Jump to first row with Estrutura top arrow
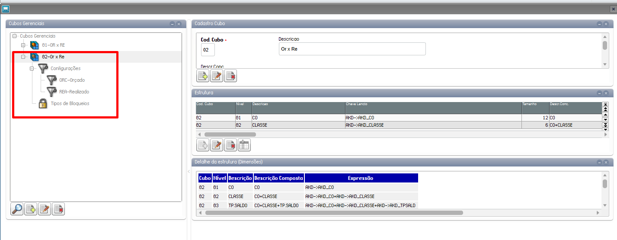This screenshot has width=617, height=240. pyautogui.click(x=605, y=105)
